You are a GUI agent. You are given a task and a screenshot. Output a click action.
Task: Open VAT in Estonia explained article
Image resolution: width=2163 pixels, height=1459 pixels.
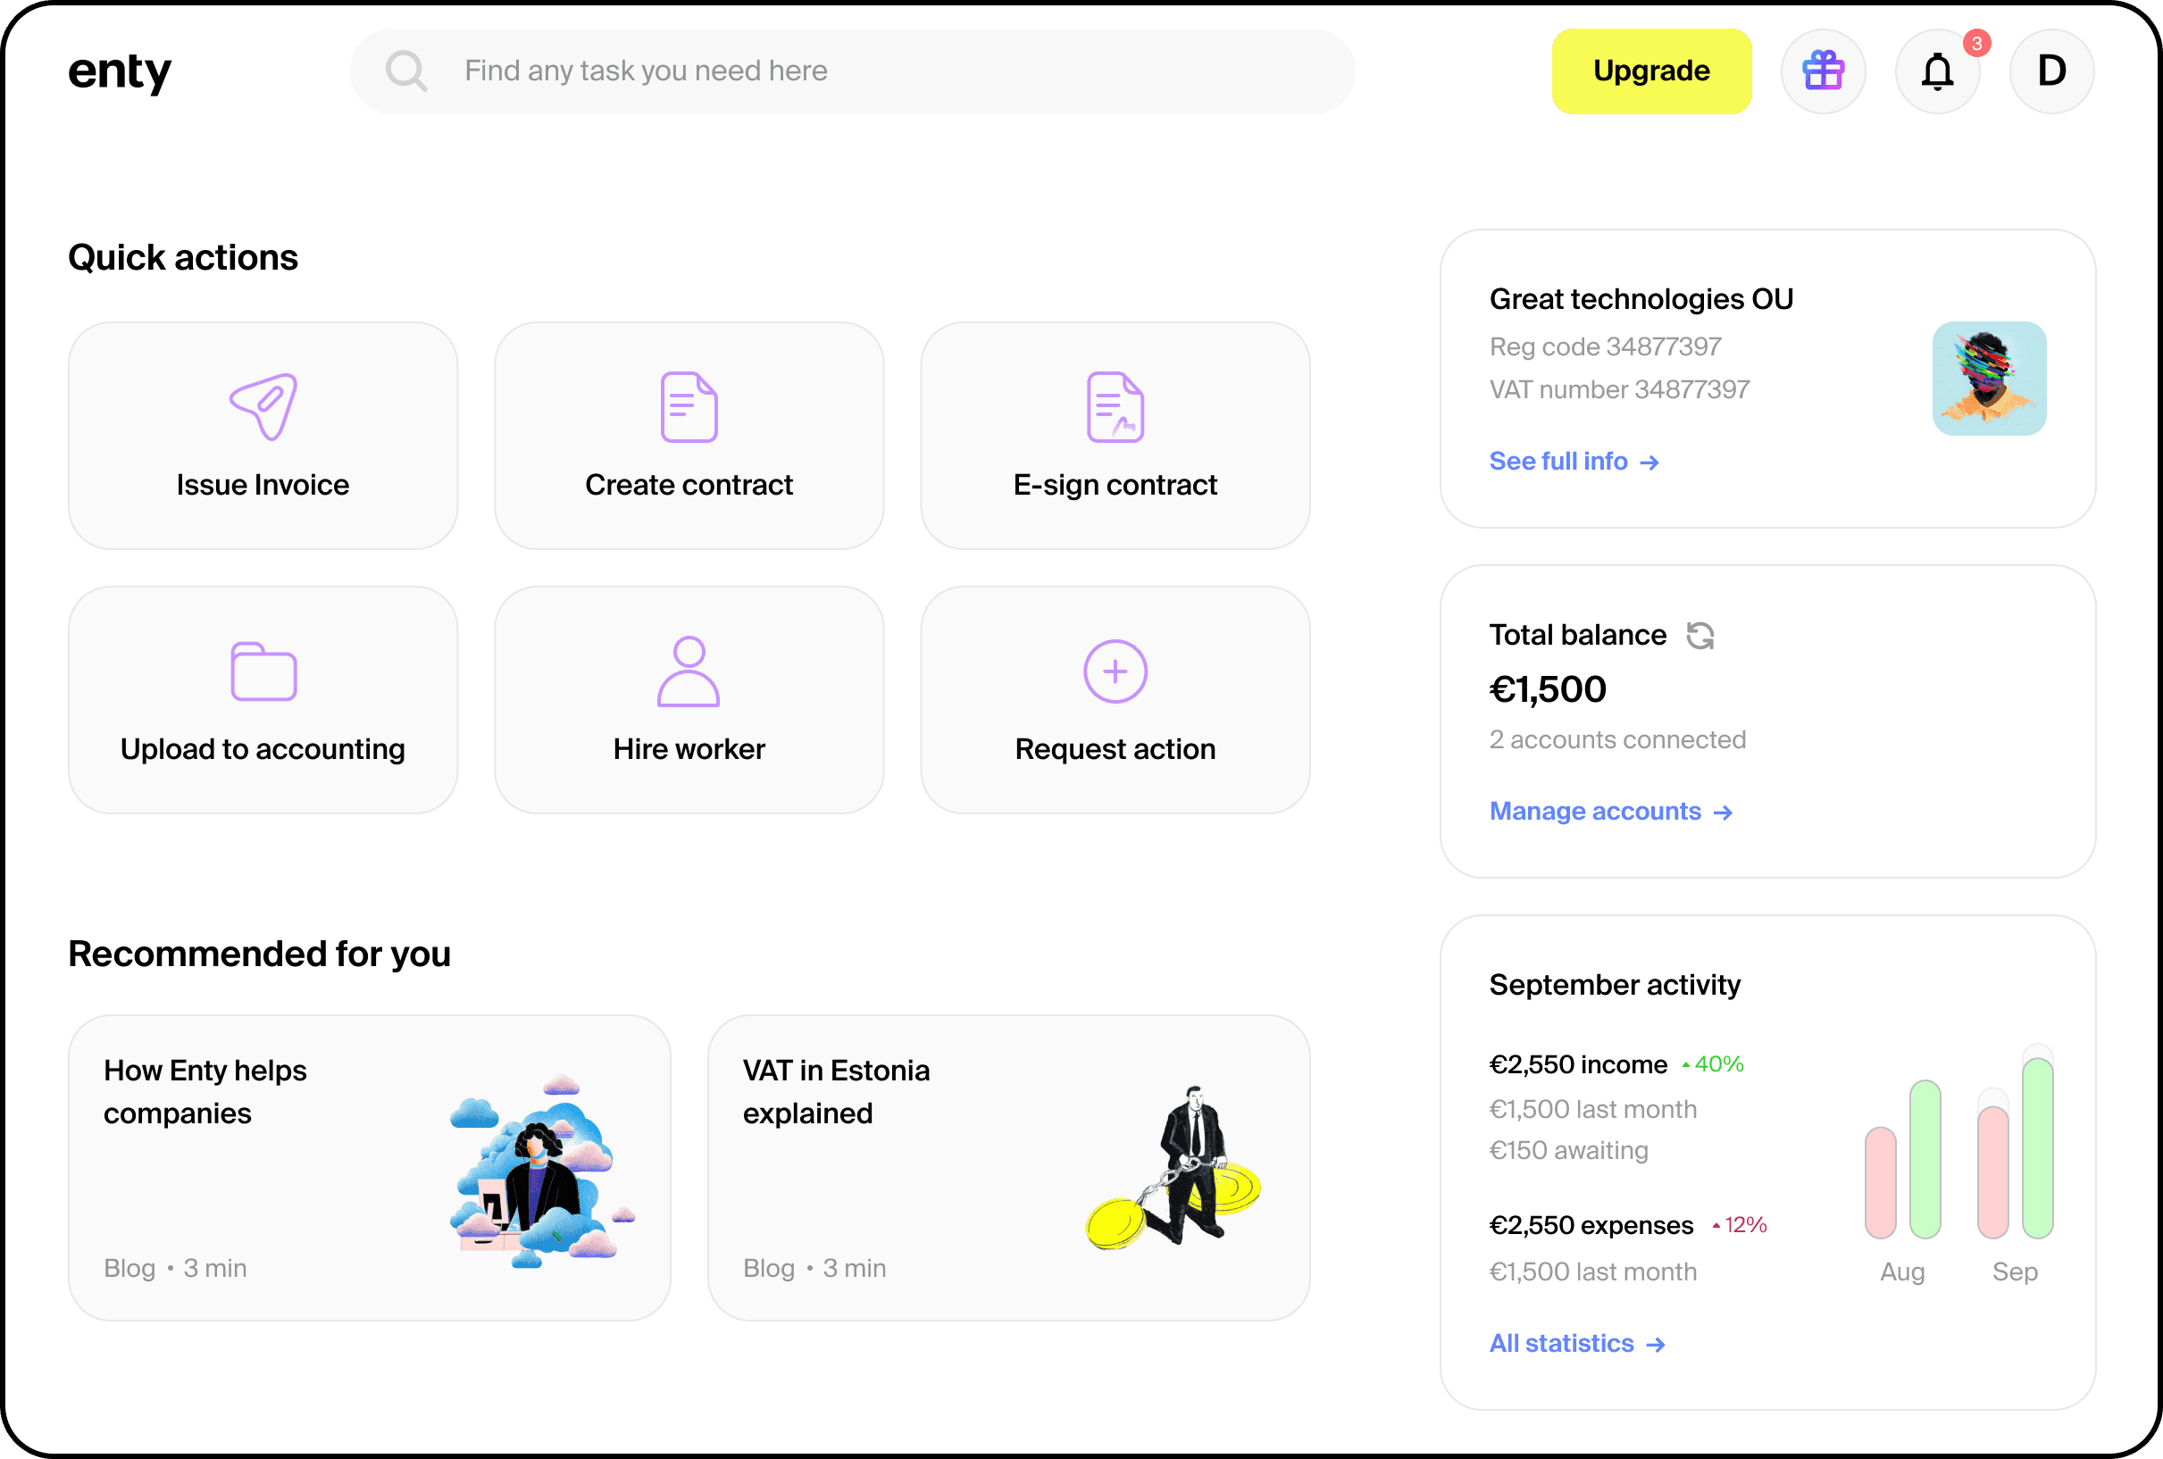1009,1167
